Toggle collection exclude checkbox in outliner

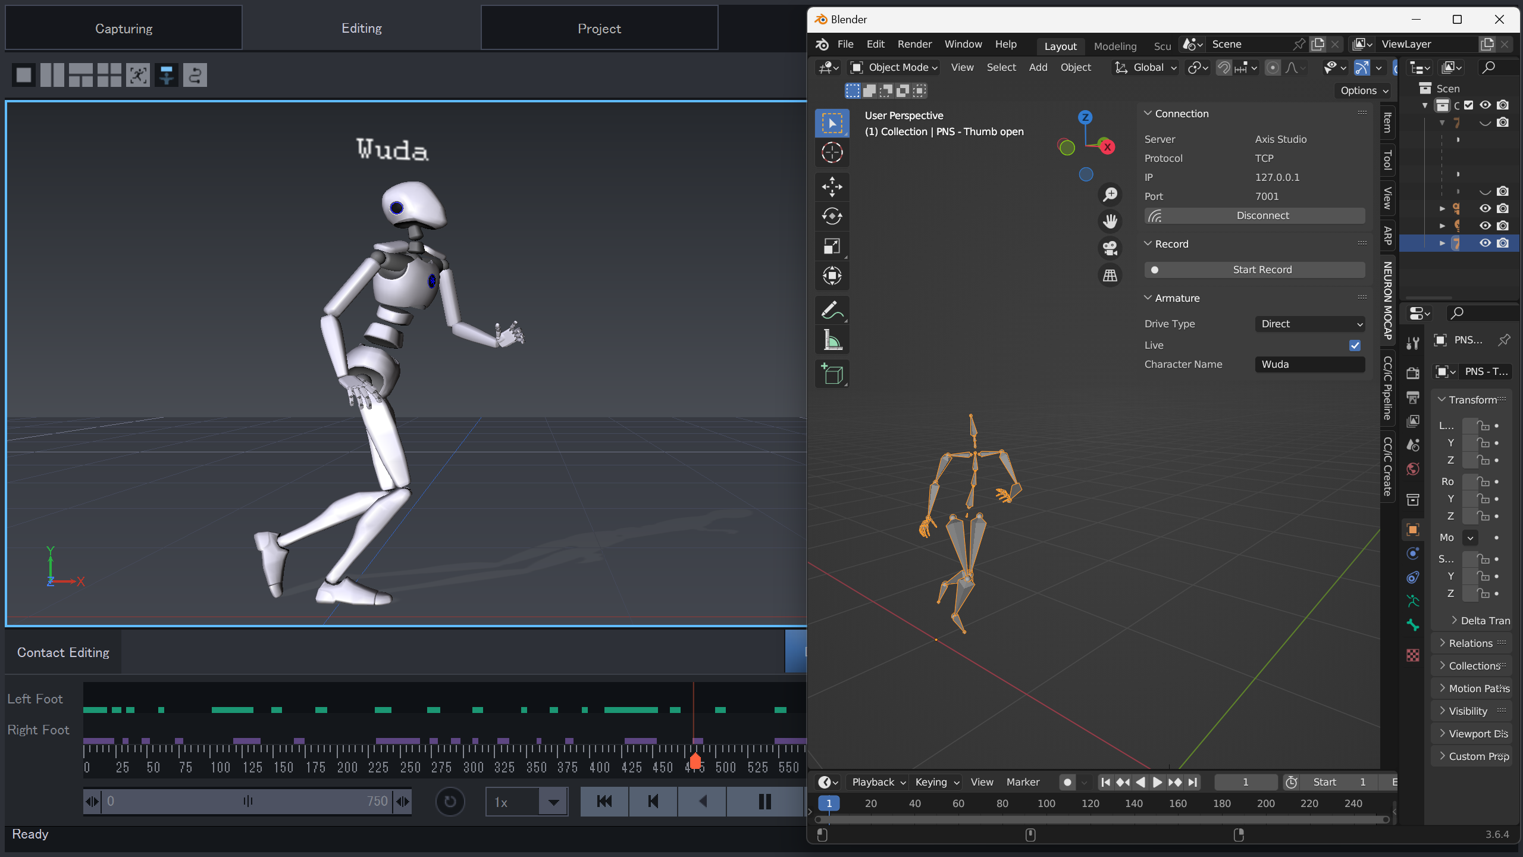pos(1469,105)
